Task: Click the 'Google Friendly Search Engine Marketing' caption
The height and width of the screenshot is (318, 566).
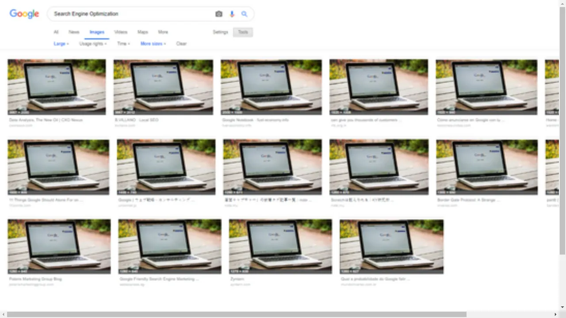Action: point(159,279)
